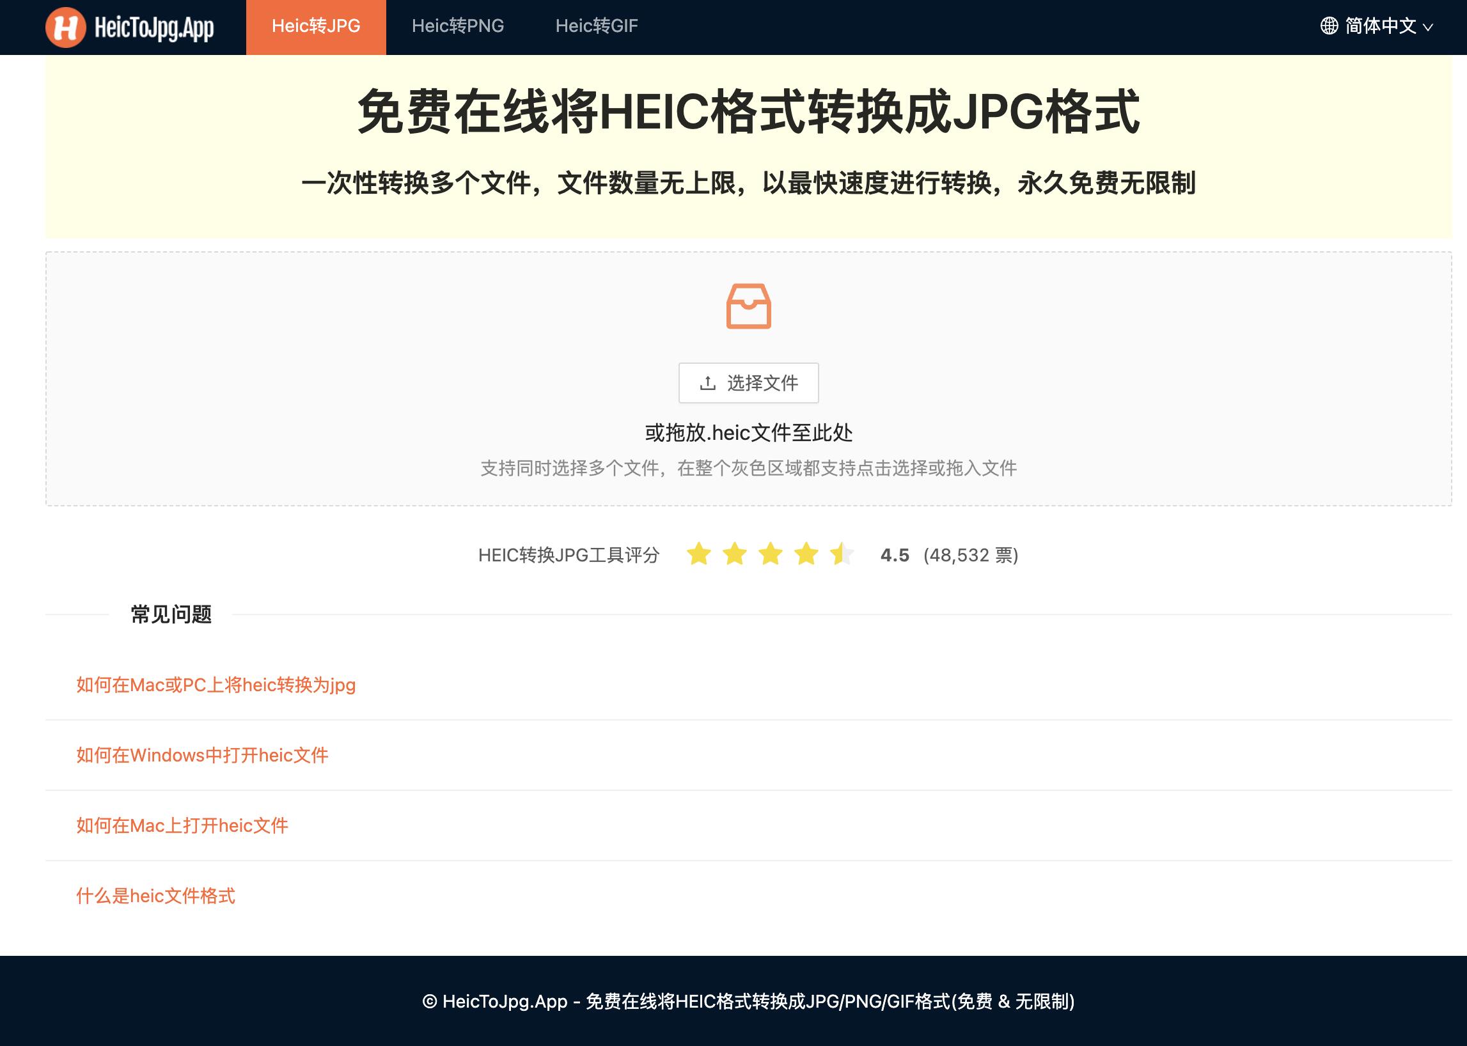Open 如何在Mac或PC上将heic转换为jpg question
1467x1046 pixels.
[x=216, y=685]
